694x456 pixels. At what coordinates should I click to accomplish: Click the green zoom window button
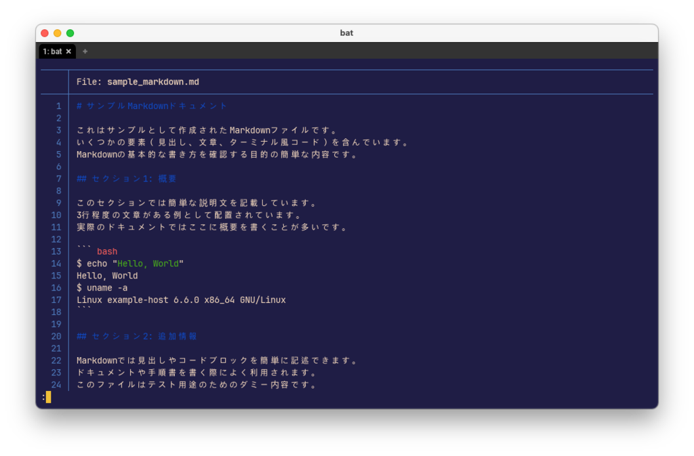tap(70, 33)
